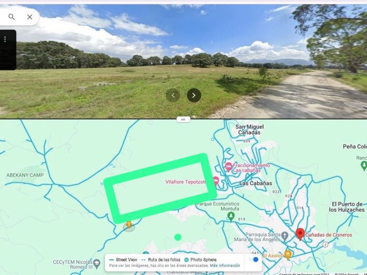The image size is (367, 275).
Task: Go to the previous Street View photo
Action: point(173,95)
